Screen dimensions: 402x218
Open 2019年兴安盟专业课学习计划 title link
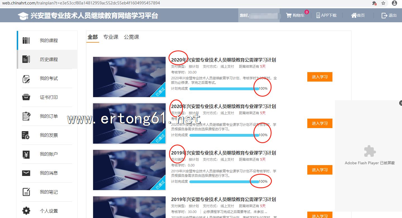click(223, 153)
